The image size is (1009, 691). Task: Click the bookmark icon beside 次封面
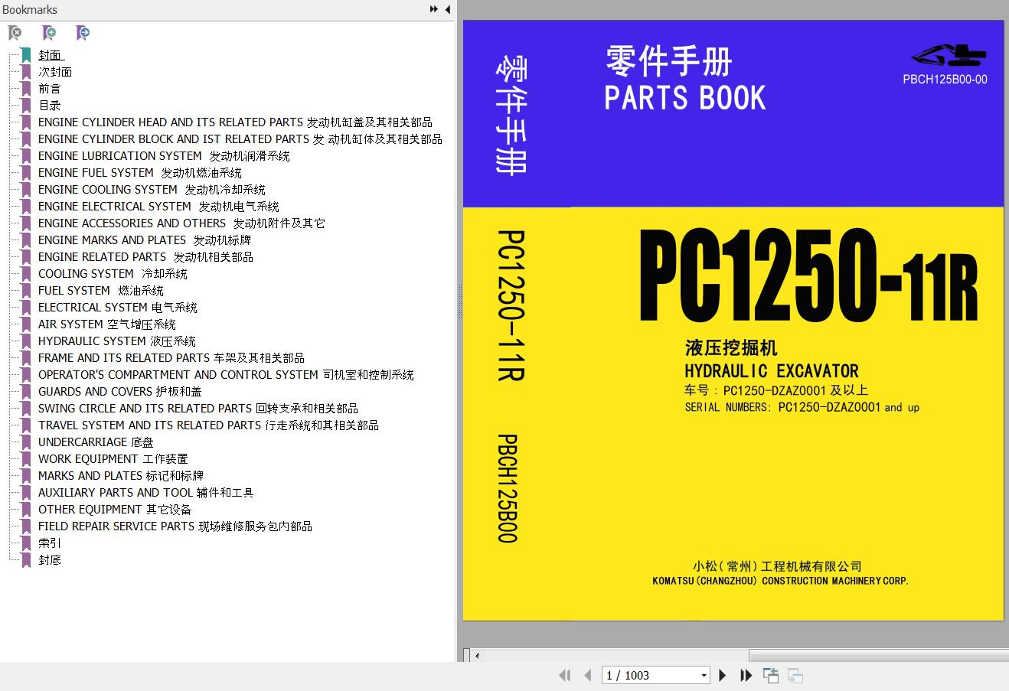[x=26, y=72]
